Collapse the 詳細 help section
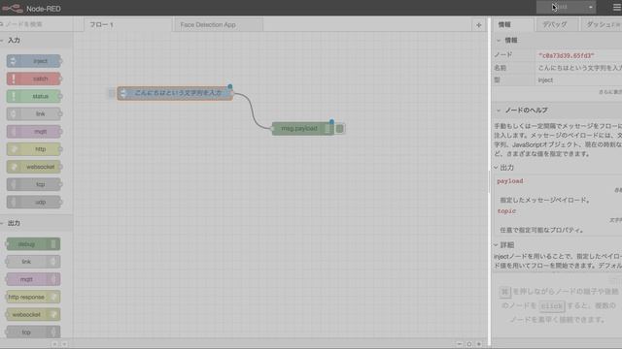Image resolution: width=622 pixels, height=349 pixels. pyautogui.click(x=503, y=245)
